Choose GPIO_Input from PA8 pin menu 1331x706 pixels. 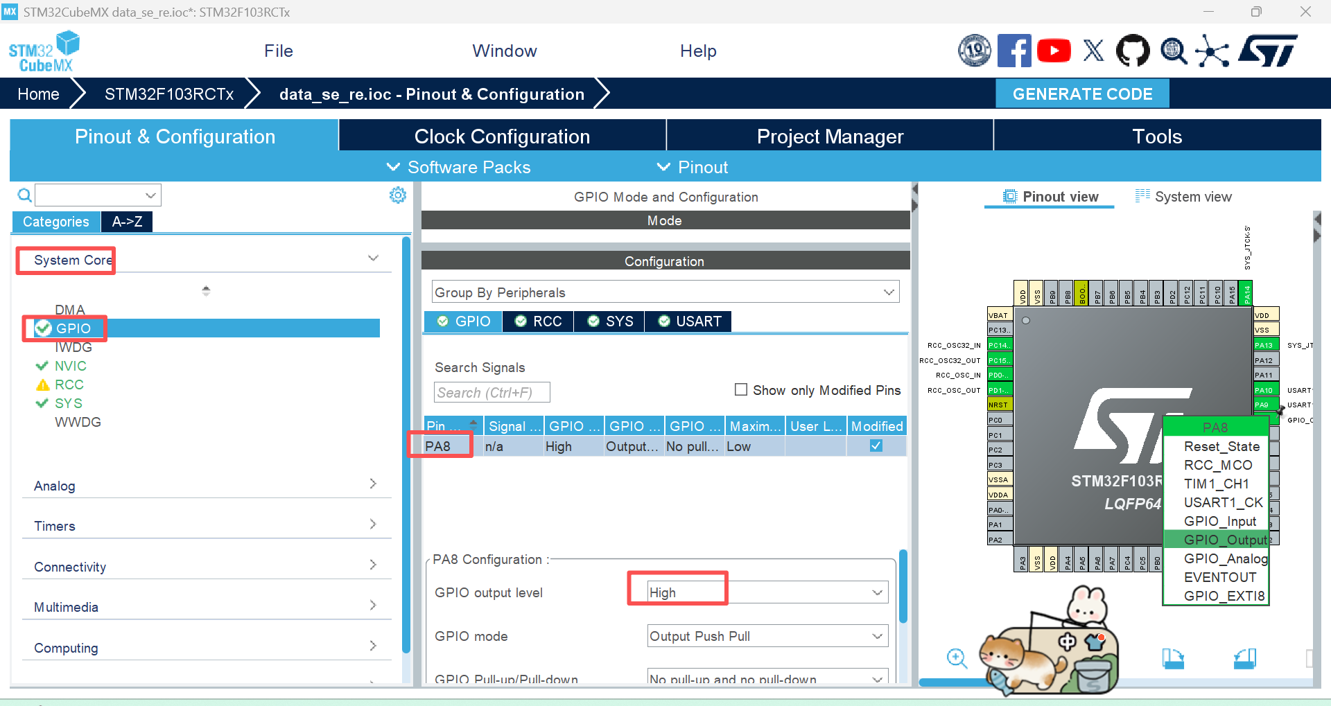coord(1220,521)
